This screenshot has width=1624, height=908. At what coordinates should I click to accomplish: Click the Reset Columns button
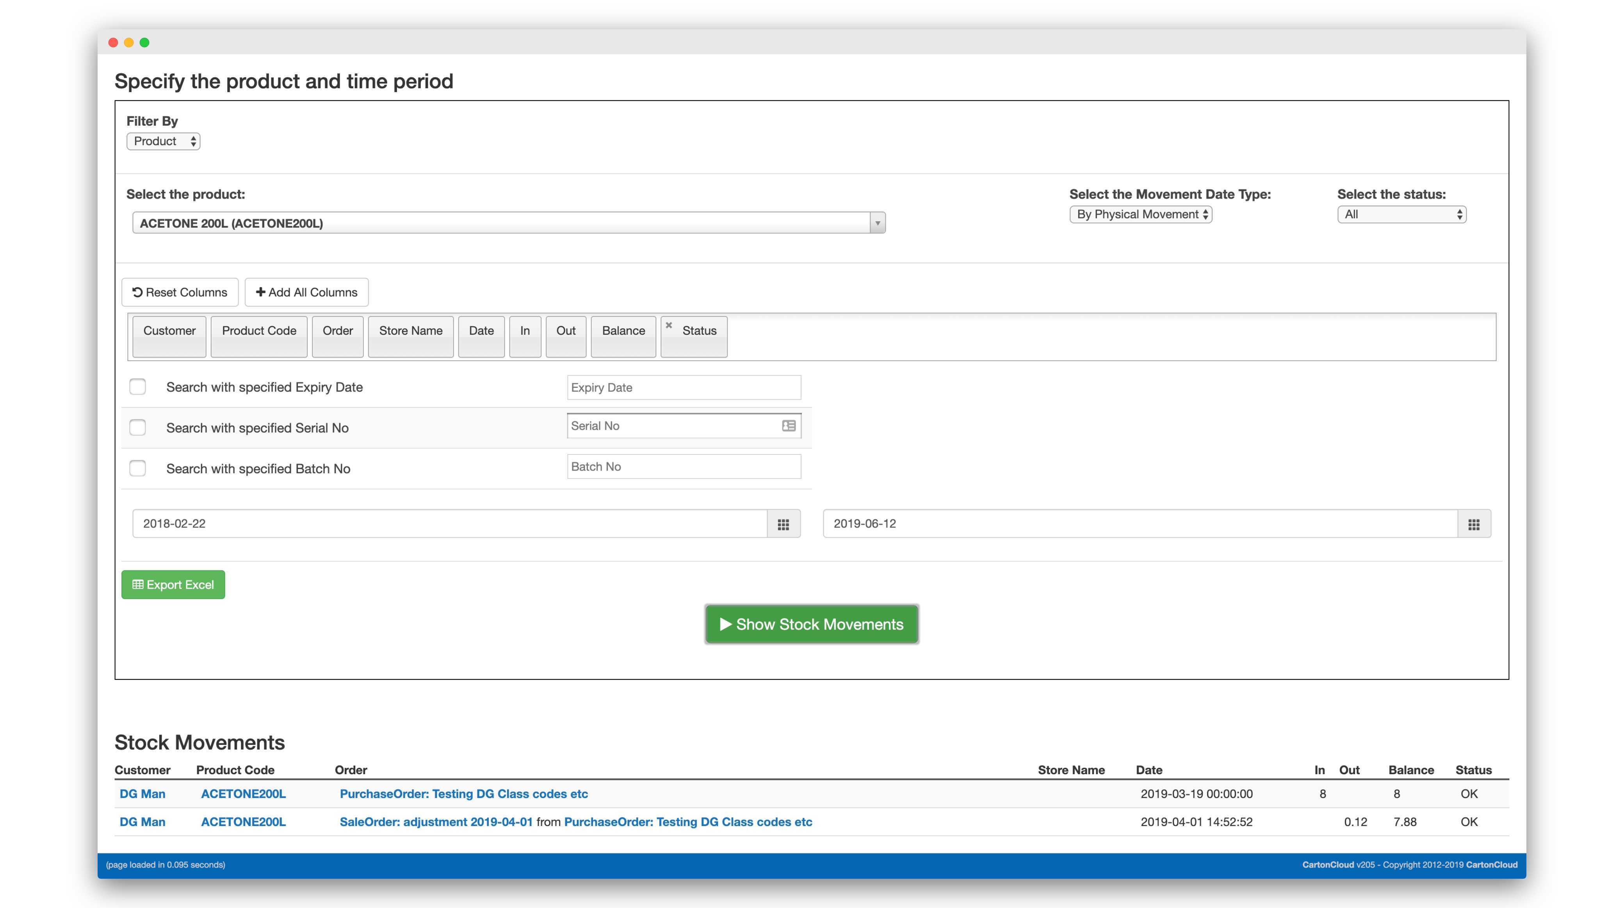(180, 292)
